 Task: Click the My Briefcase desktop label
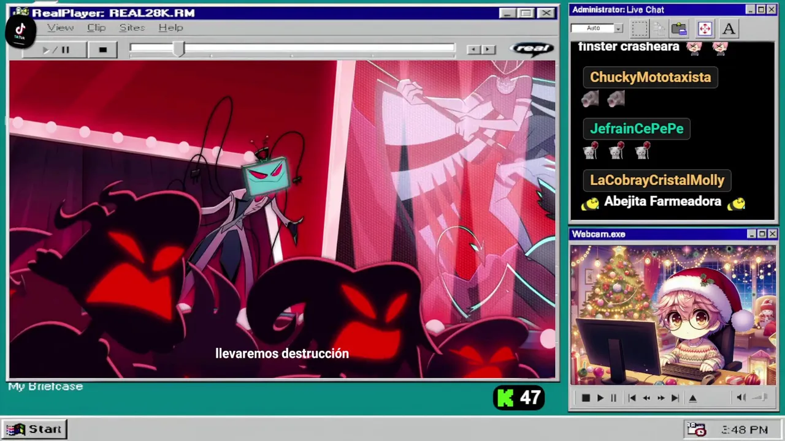coord(45,386)
